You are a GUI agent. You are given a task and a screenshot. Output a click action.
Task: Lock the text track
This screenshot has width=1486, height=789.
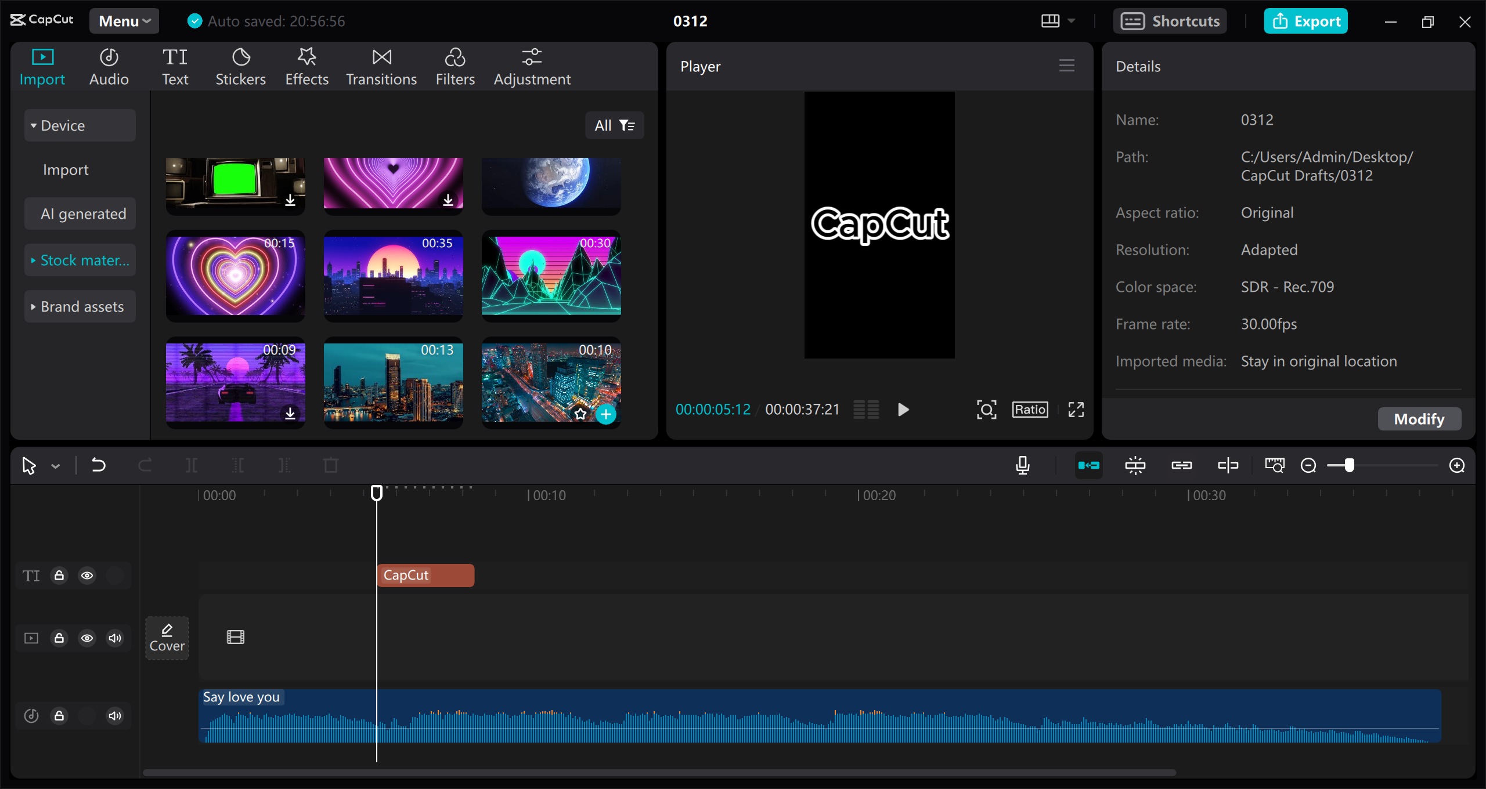coord(59,576)
